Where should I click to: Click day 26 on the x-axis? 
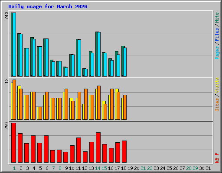(x=176, y=168)
